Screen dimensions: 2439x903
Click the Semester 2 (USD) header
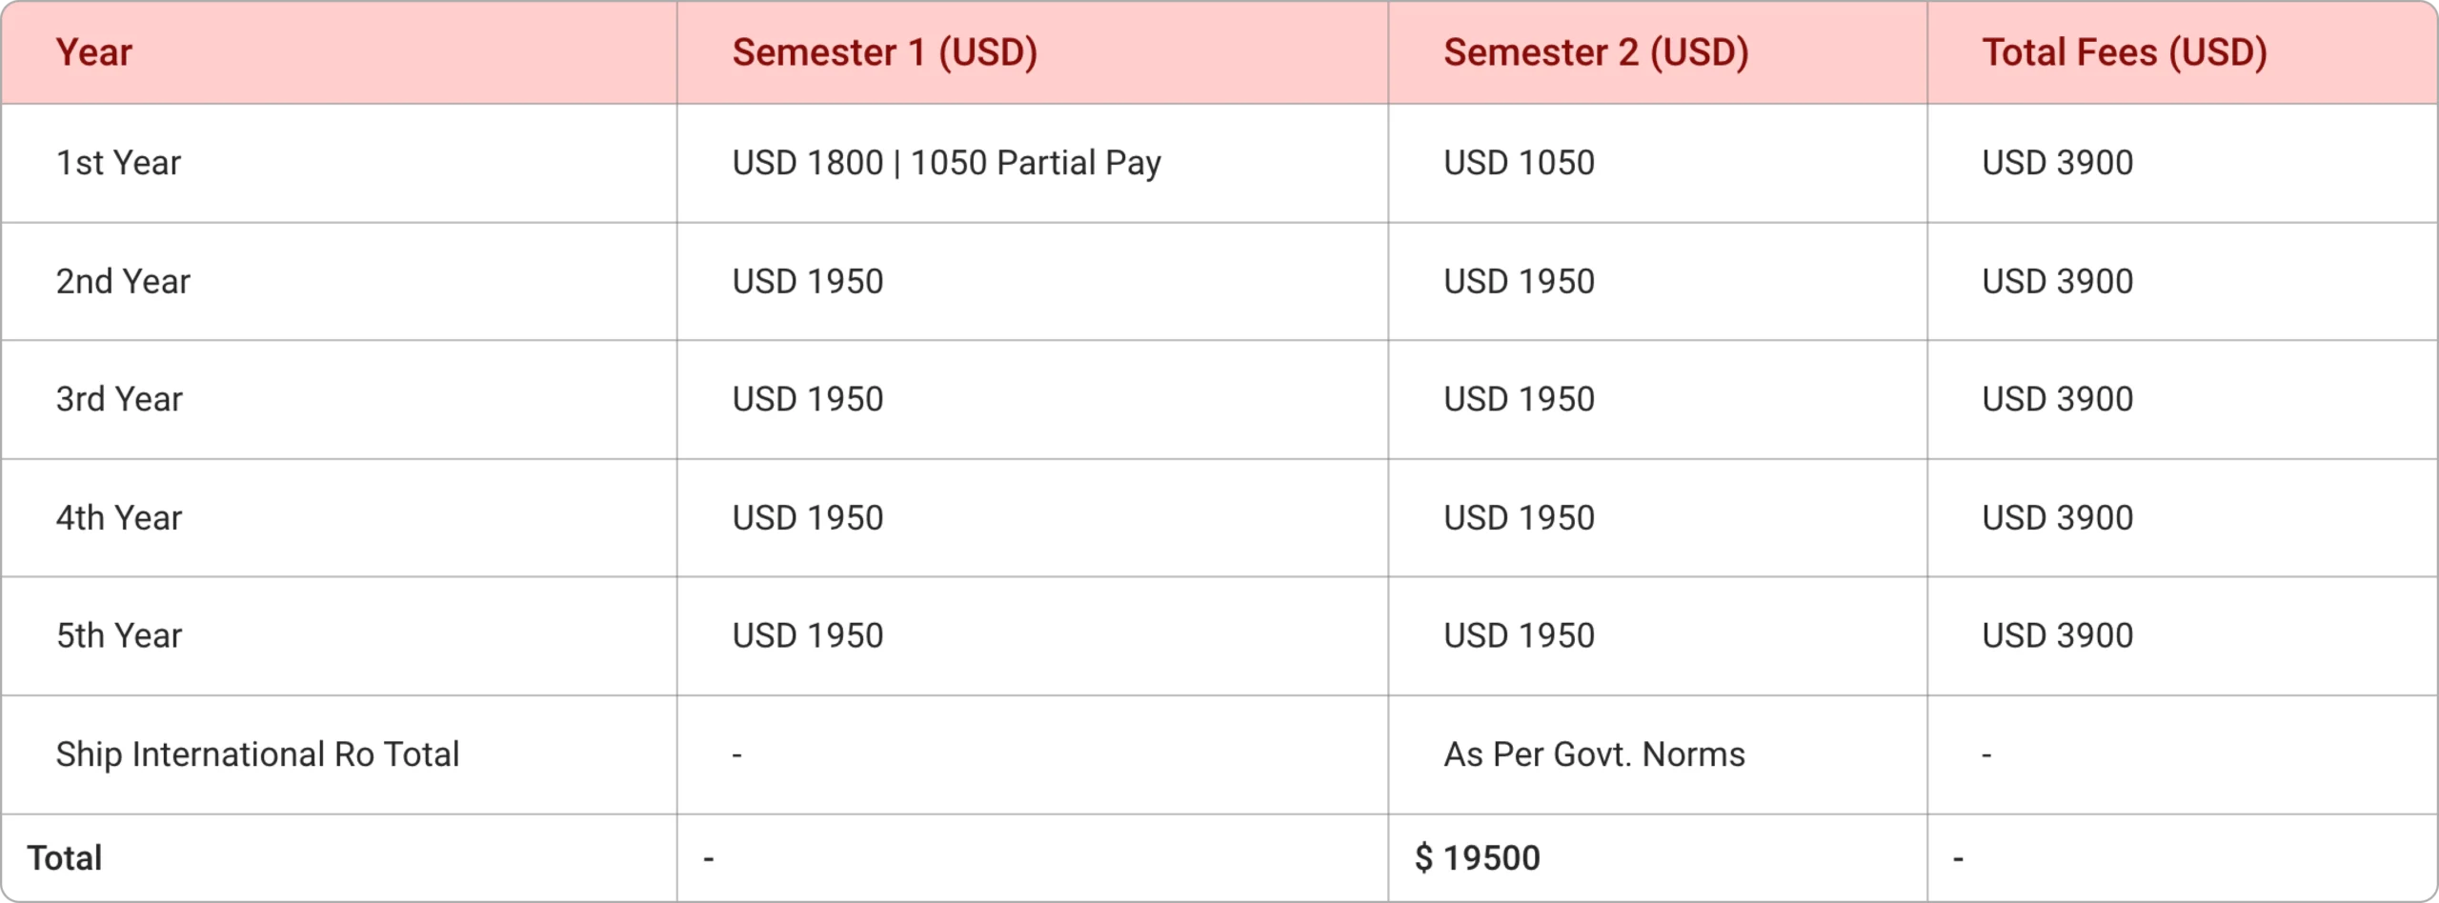pyautogui.click(x=1596, y=52)
